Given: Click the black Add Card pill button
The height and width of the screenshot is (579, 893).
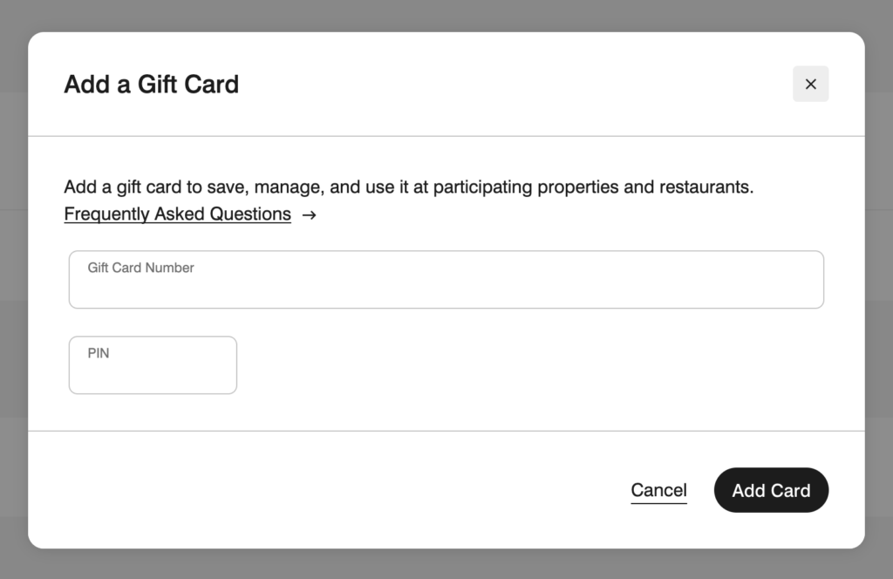Looking at the screenshot, I should click(x=771, y=490).
